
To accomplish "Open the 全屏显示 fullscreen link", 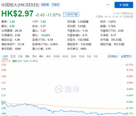I will tap(126, 57).
